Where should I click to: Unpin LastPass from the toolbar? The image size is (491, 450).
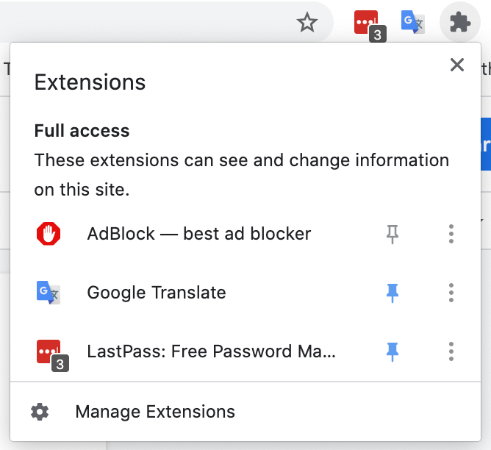coord(392,351)
